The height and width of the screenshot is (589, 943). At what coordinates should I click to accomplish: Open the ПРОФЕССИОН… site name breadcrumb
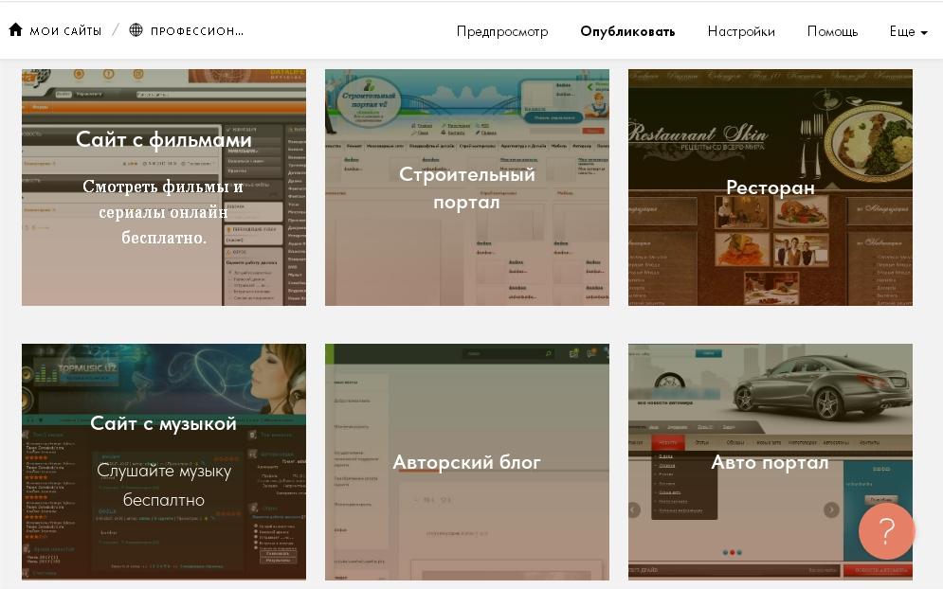[196, 31]
